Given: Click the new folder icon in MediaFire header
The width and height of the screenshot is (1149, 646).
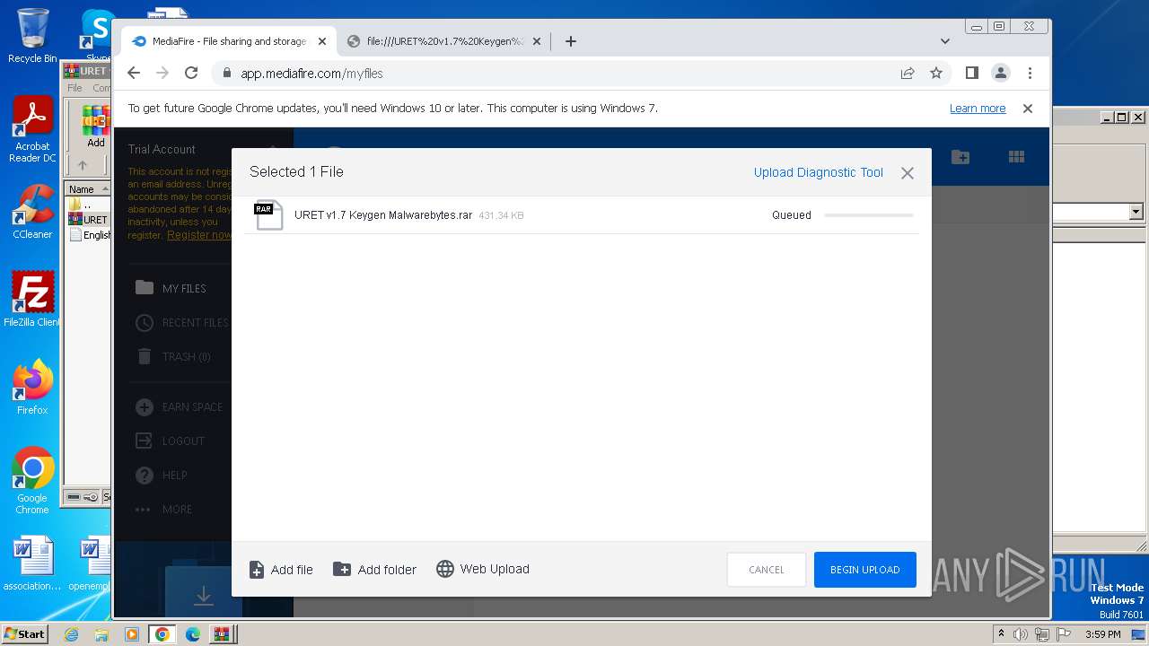Looking at the screenshot, I should point(960,157).
